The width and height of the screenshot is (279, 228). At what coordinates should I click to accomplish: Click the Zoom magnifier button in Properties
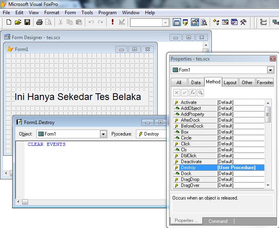200,92
